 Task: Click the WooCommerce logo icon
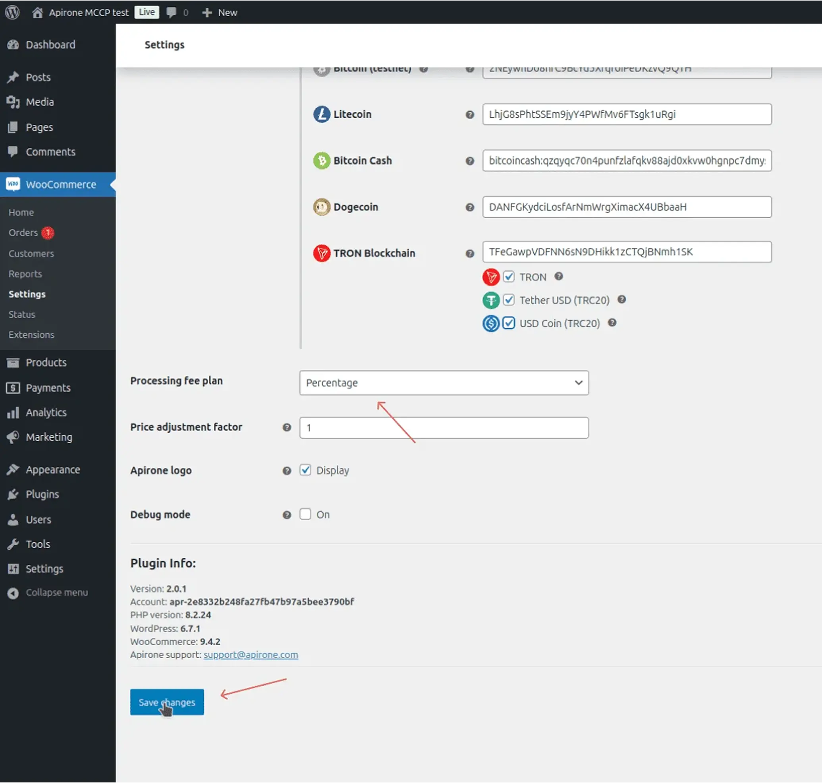[x=13, y=184]
